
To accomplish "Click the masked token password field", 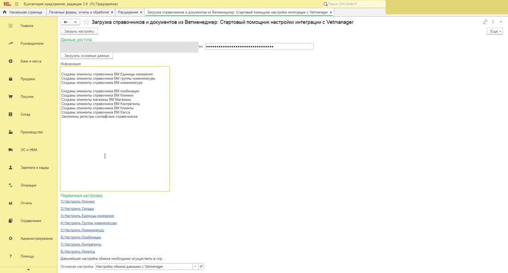I will coord(259,46).
